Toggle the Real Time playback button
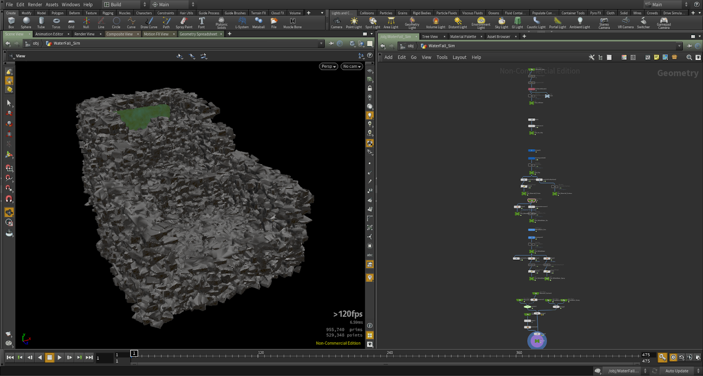Viewport: 703px width, 376px height. pyautogui.click(x=673, y=358)
